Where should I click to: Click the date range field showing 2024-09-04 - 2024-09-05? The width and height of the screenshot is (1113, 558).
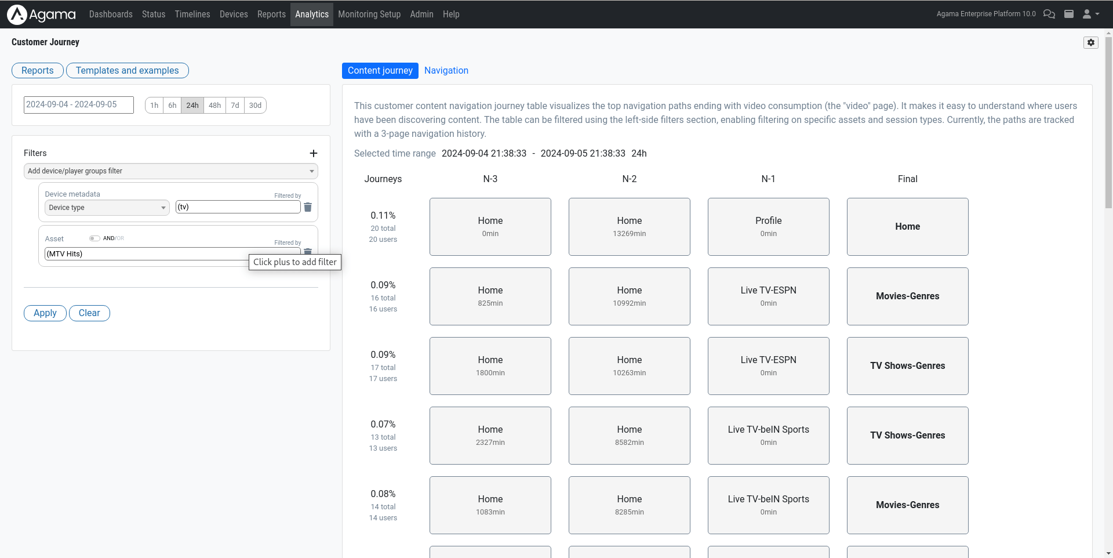click(78, 104)
